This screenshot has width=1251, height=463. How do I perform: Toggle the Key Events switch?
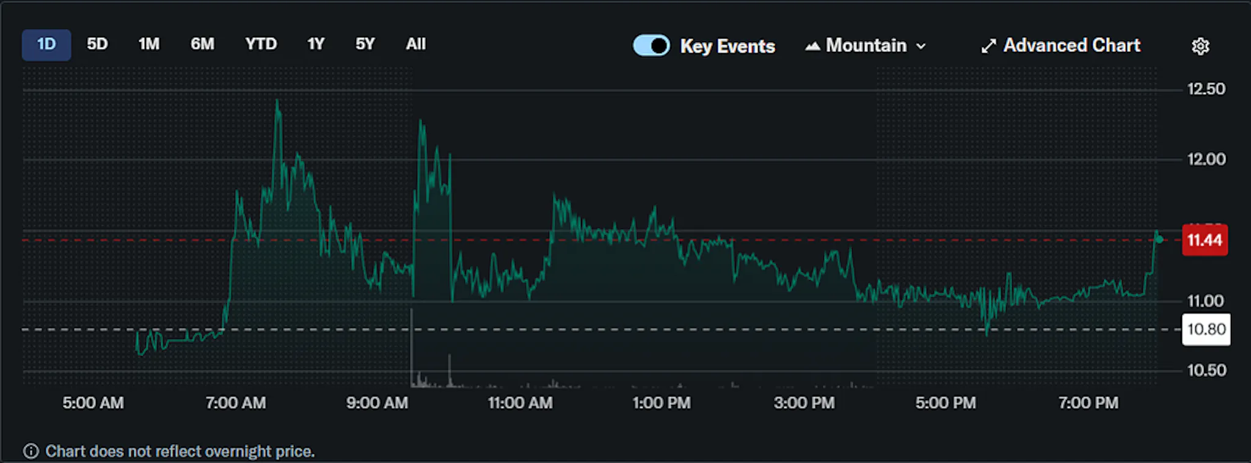pyautogui.click(x=651, y=46)
